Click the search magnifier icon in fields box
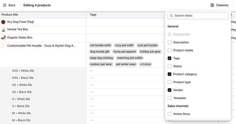This screenshot has height=124, width=236. 171,16
